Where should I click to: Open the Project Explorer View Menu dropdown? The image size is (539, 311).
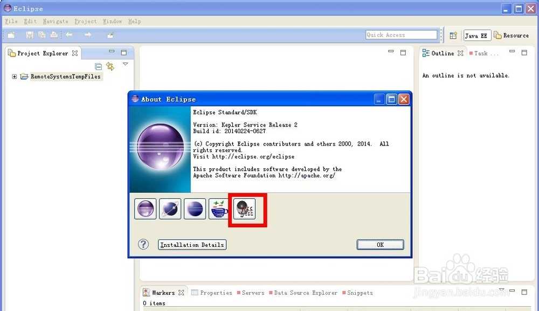click(x=125, y=64)
